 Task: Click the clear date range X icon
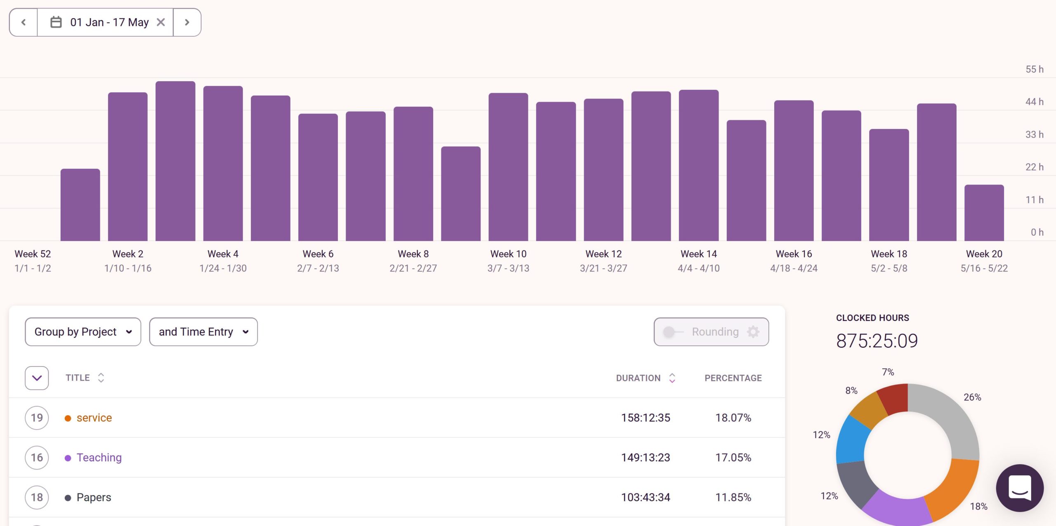pyautogui.click(x=161, y=21)
